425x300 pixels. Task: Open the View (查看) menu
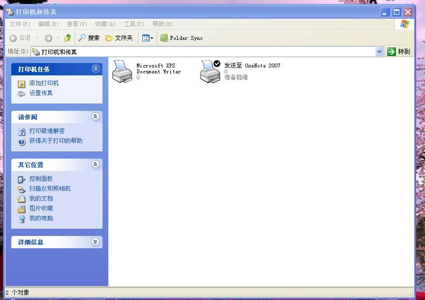(77, 24)
